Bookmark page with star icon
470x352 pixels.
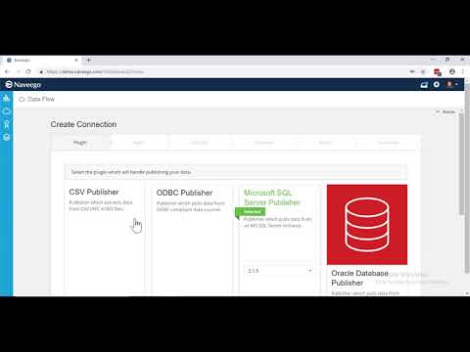pos(423,71)
